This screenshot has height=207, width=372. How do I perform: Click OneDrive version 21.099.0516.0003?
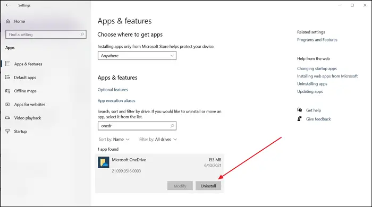(x=126, y=171)
